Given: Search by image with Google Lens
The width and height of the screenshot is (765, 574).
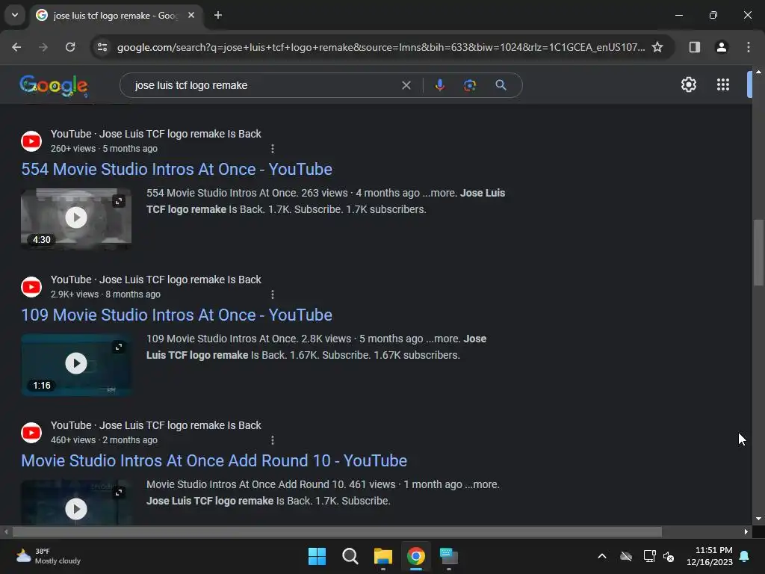Looking at the screenshot, I should point(470,85).
